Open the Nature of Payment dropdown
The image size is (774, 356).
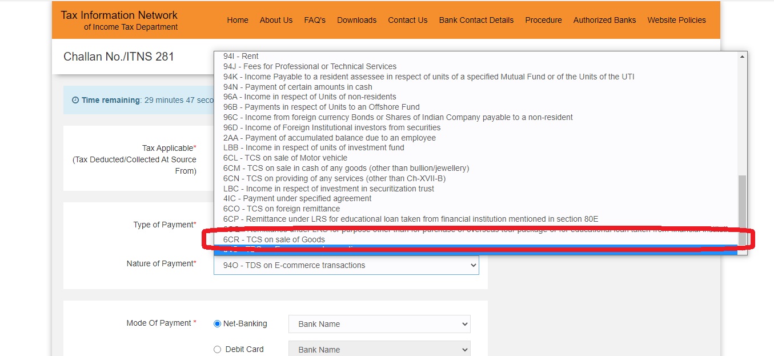[x=346, y=265]
